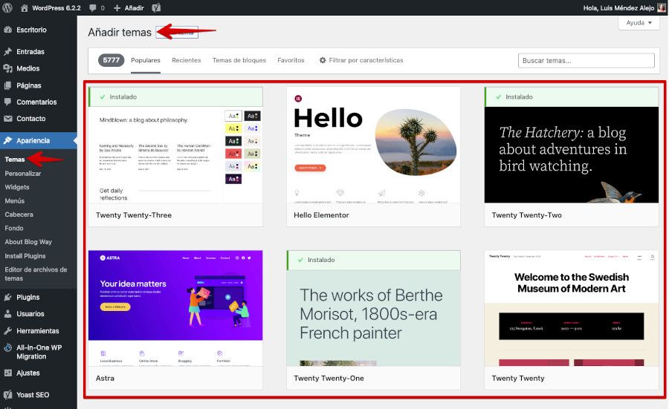This screenshot has height=409, width=669.
Task: Click the Hello Elementor theme name
Action: (321, 215)
